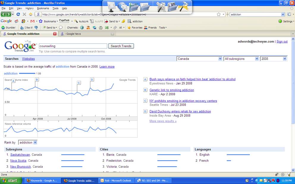This screenshot has height=184, width=295.
Task: Open the Bookmarks menu
Action: point(43,8)
